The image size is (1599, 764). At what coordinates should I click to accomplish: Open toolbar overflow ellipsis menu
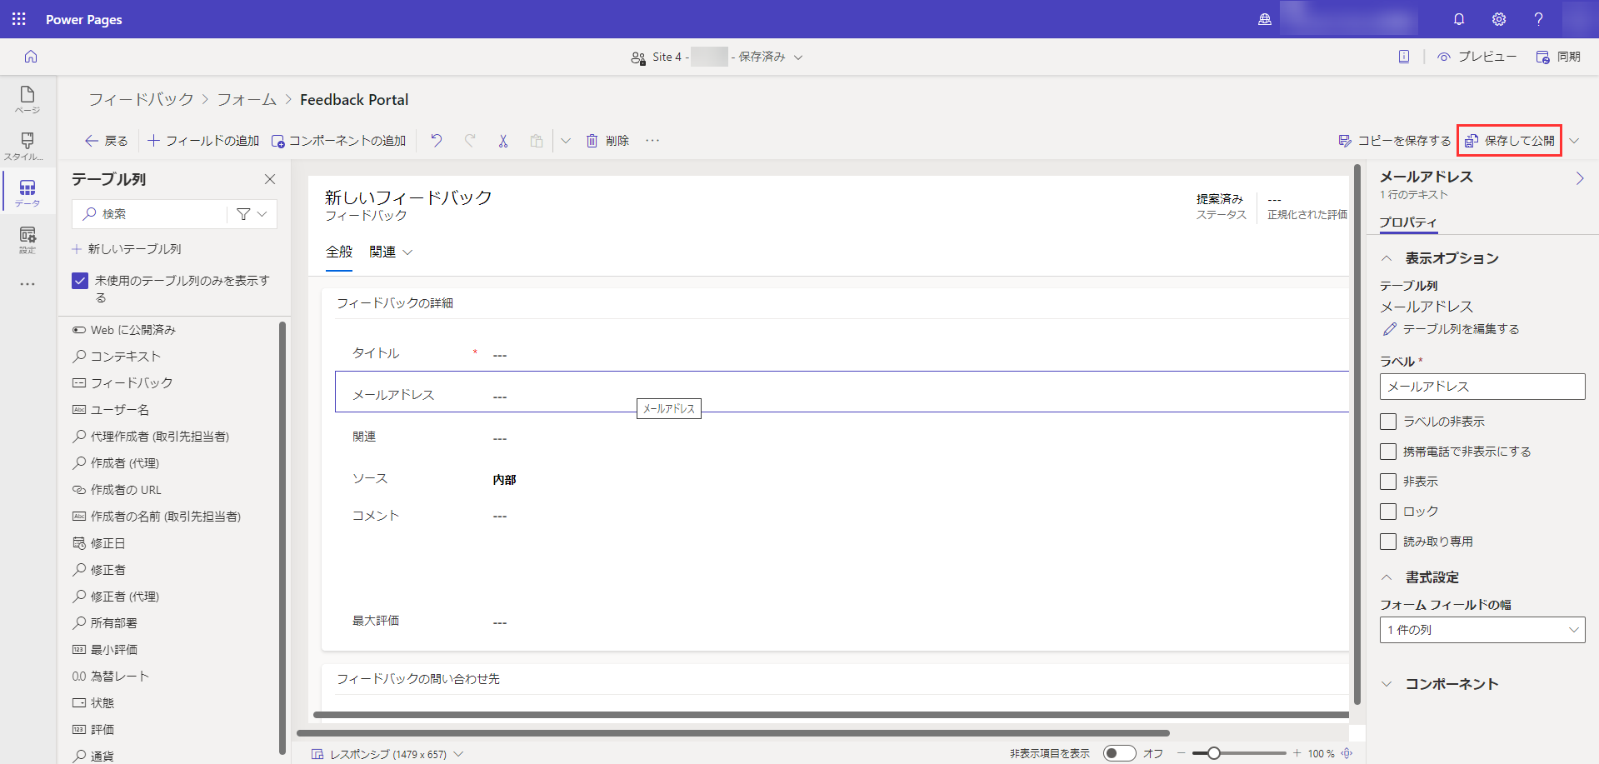pos(652,141)
